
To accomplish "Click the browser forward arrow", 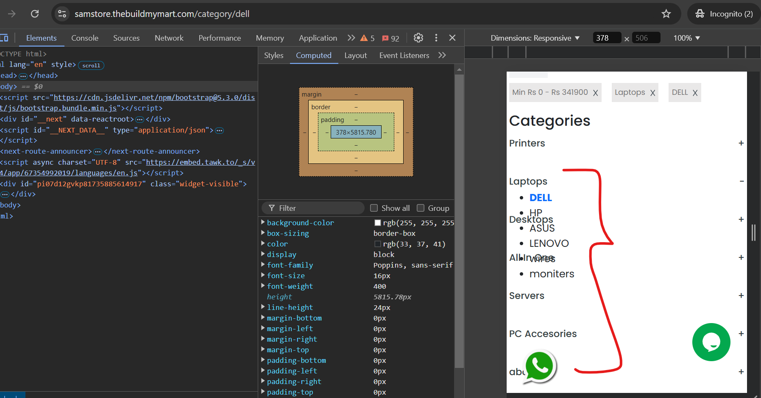I will coord(12,14).
